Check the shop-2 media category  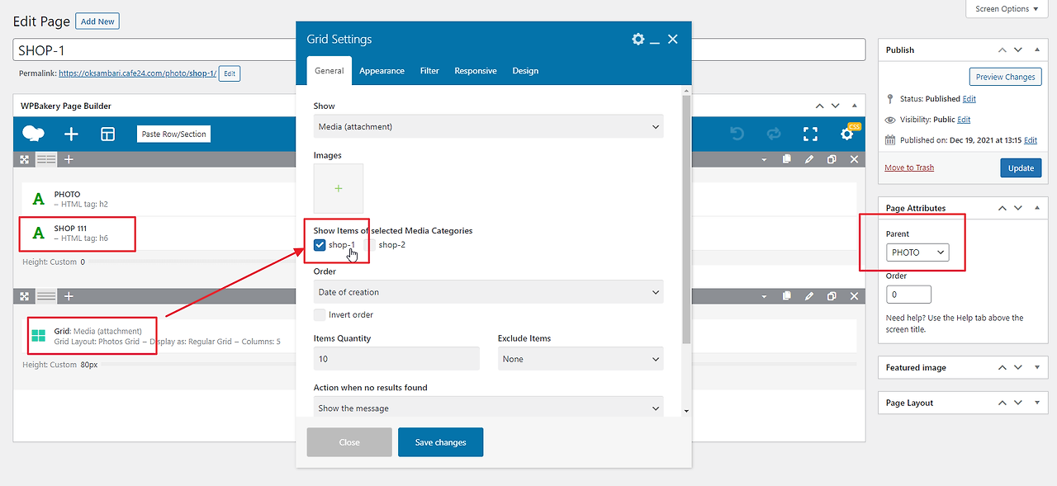(370, 244)
